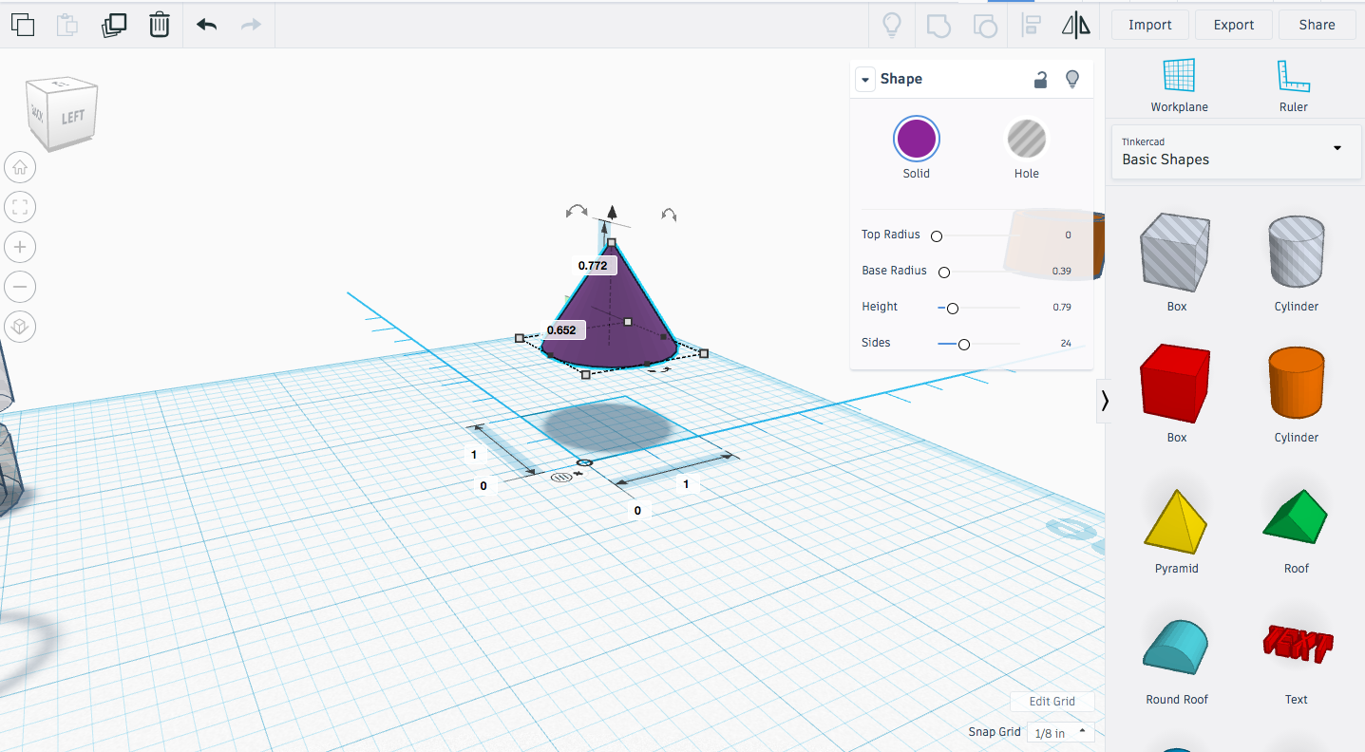Click the Share button
This screenshot has width=1365, height=752.
pos(1317,25)
